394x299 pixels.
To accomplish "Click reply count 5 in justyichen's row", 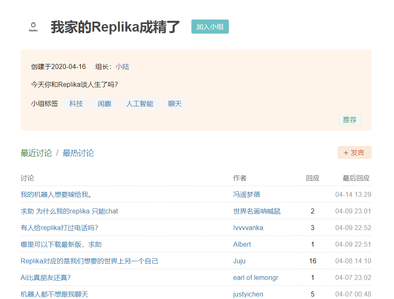I will pyautogui.click(x=312, y=294).
